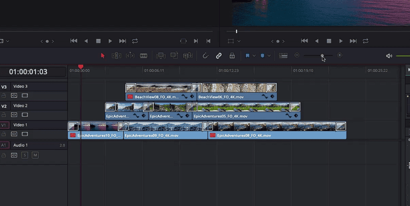Image resolution: width=410 pixels, height=206 pixels.
Task: Select the Selection Mode arrow tool
Action: click(x=102, y=55)
